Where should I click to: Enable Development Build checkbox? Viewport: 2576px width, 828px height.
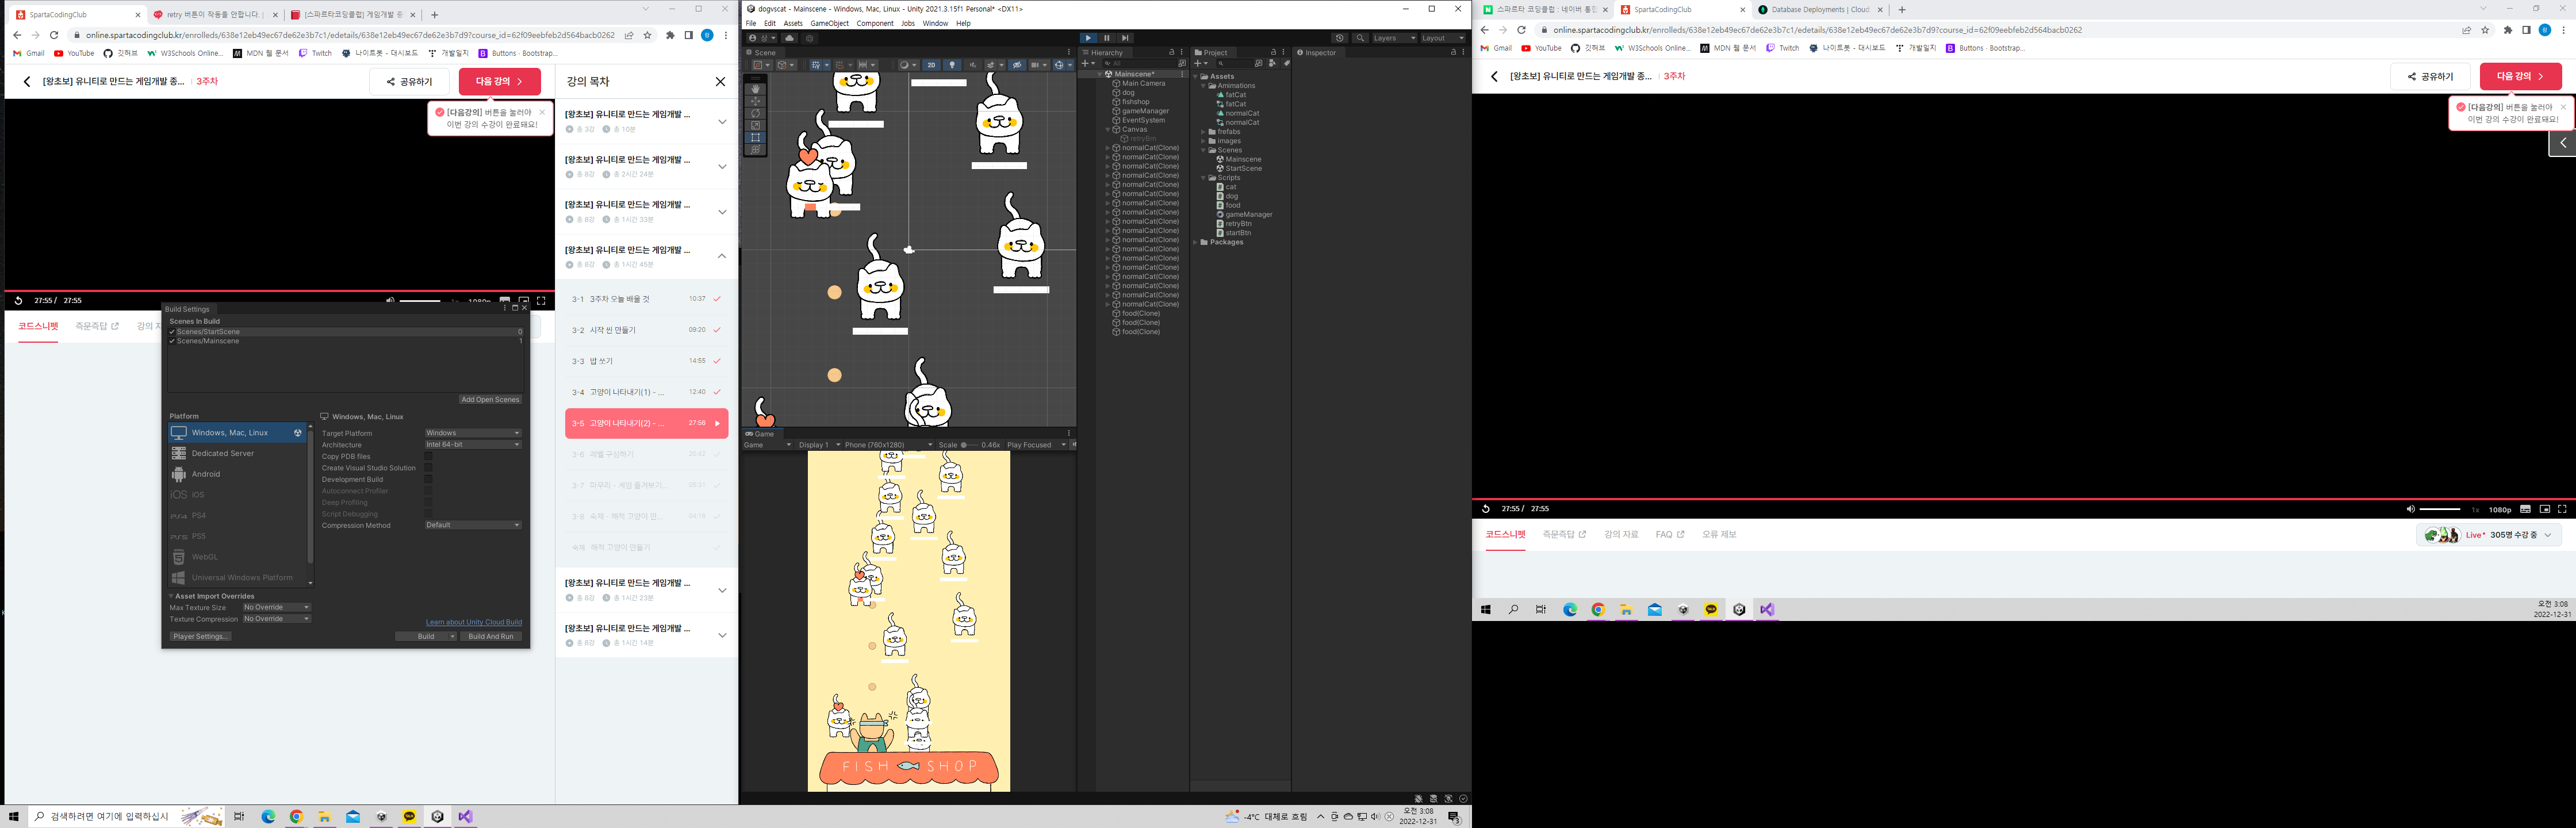[429, 479]
